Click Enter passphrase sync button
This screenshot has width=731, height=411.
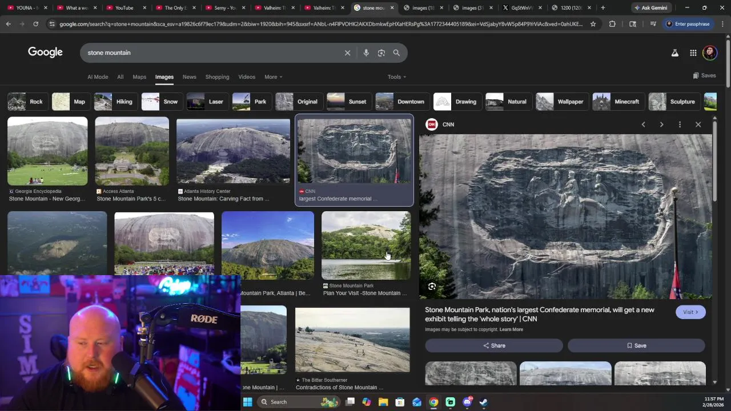688,24
